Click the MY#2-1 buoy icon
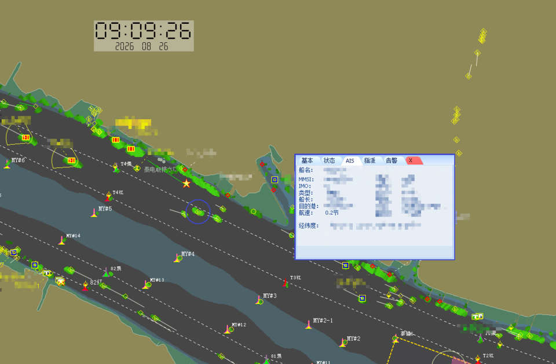The image size is (556, 364). point(309,324)
